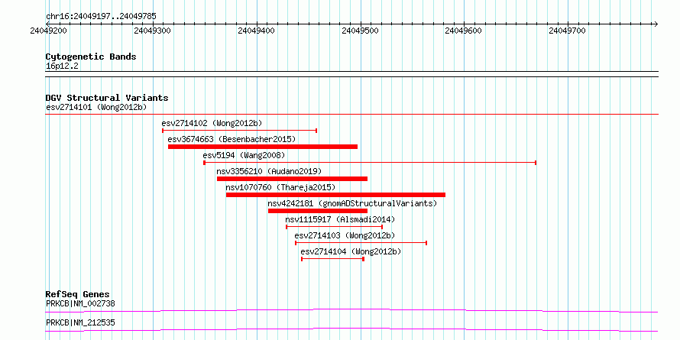Click ruler position 24049600

(x=464, y=31)
